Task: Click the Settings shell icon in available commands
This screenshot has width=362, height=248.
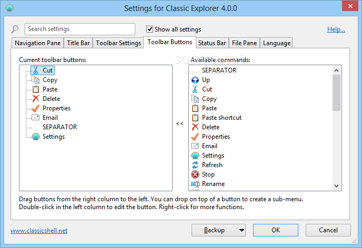Action: 195,156
